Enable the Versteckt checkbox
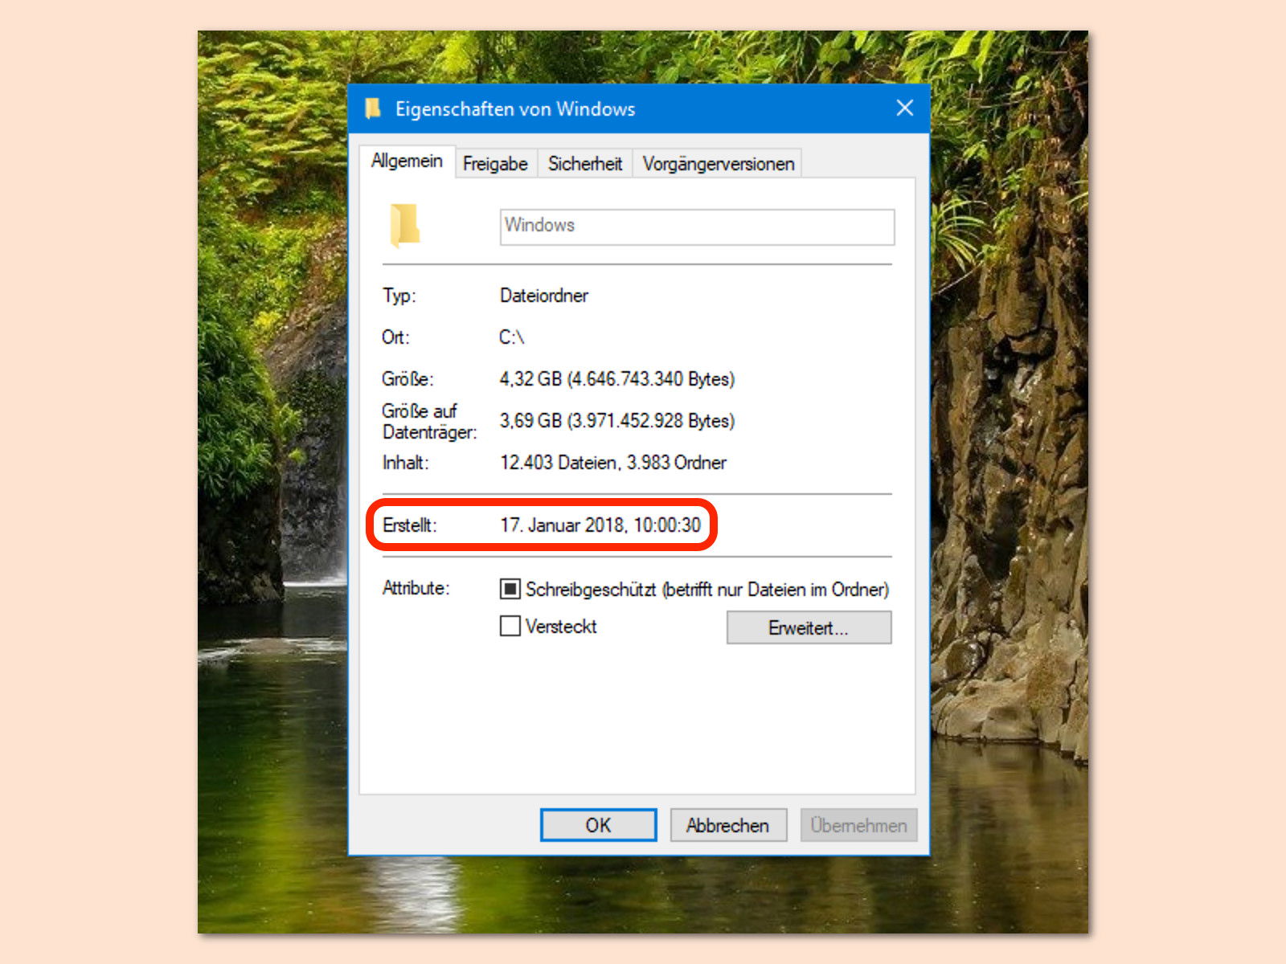This screenshot has width=1286, height=964. 510,626
